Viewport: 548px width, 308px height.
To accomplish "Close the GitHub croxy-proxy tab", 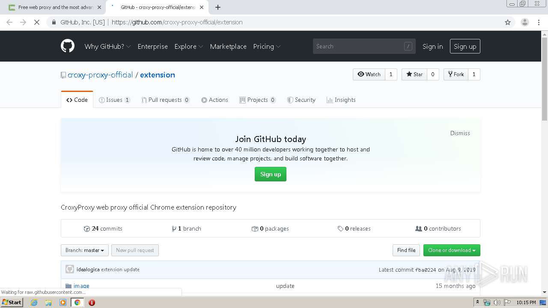I will click(202, 7).
